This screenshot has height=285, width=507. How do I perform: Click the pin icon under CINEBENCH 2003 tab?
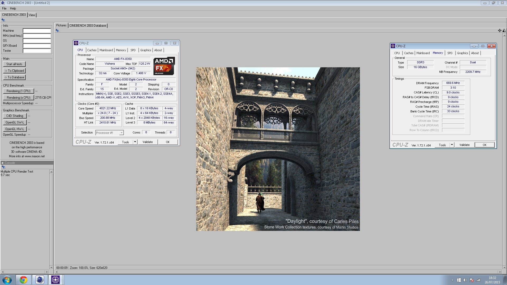(x=3, y=20)
